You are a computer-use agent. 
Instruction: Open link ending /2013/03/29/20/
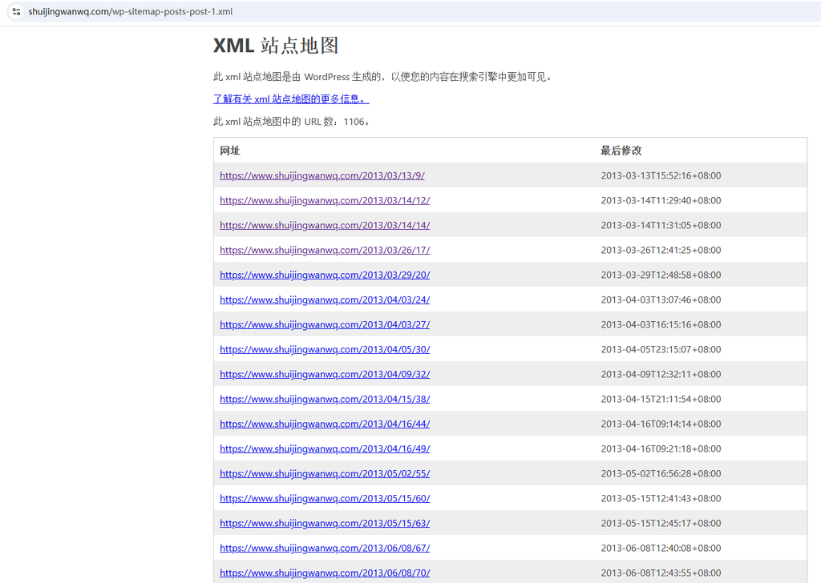325,275
